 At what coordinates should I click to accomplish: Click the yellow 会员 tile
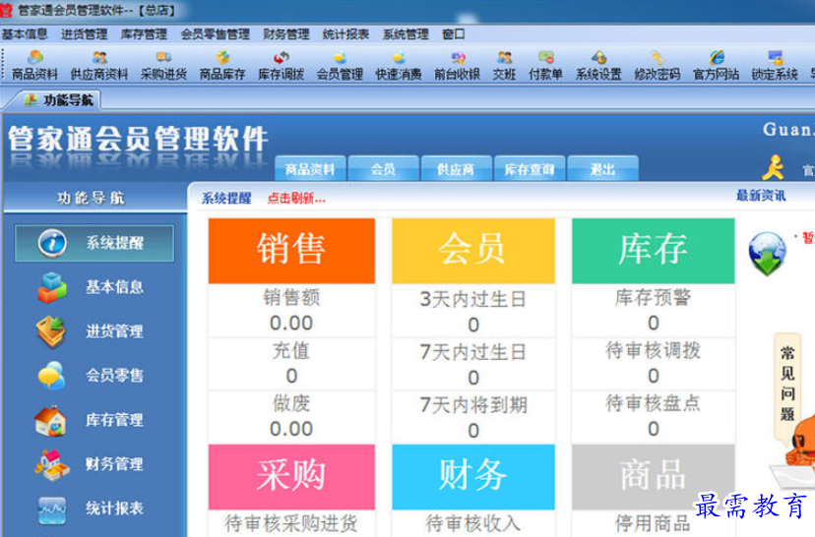coord(473,251)
